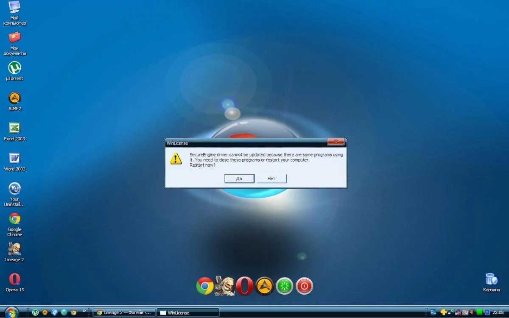Close the WinLicense dialog with the X

[x=336, y=142]
